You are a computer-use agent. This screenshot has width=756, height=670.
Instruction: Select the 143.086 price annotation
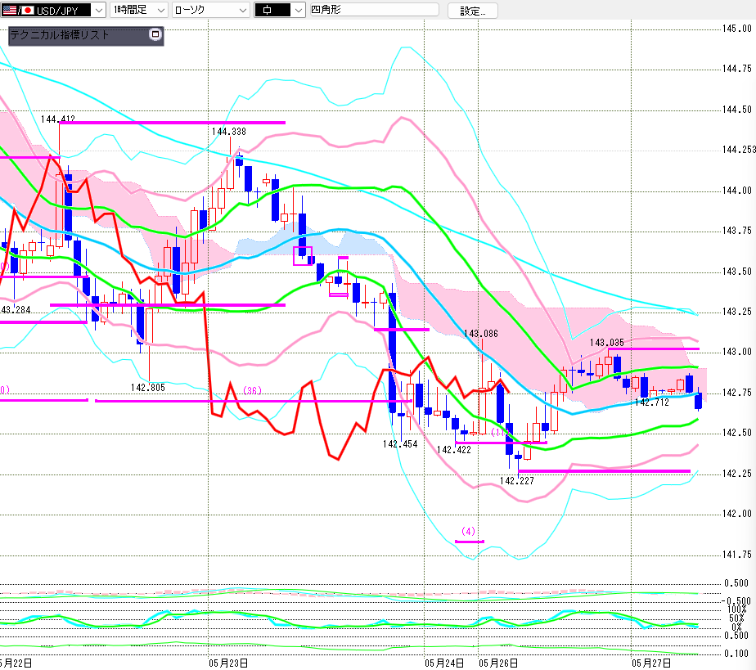[x=480, y=334]
